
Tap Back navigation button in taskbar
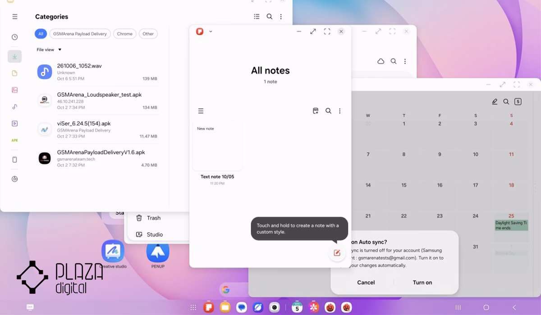514,307
